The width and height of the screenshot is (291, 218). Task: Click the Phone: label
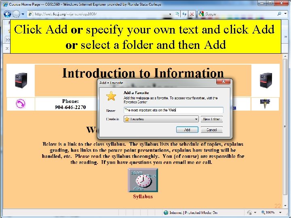(x=70, y=101)
